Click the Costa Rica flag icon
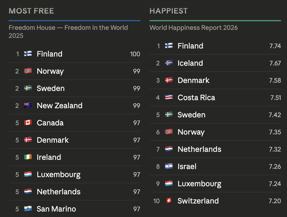Viewport: 287px width, 217px height. 169,97
